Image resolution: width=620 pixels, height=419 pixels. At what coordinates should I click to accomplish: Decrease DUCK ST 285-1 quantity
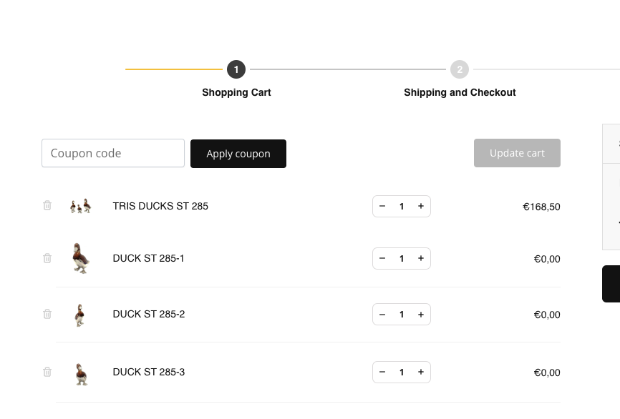coord(382,258)
